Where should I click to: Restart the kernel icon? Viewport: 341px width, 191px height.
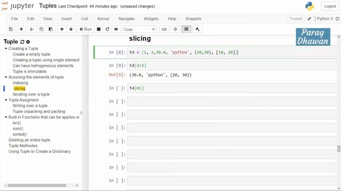coord(107,29)
